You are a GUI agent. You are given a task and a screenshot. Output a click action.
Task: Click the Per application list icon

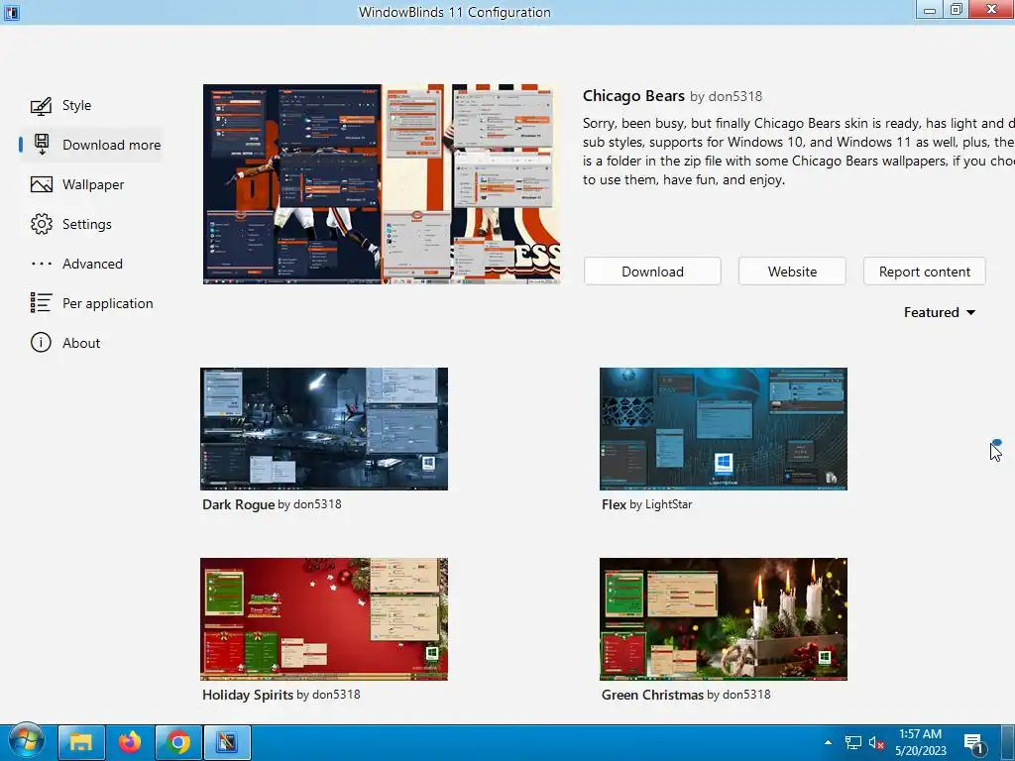(42, 303)
